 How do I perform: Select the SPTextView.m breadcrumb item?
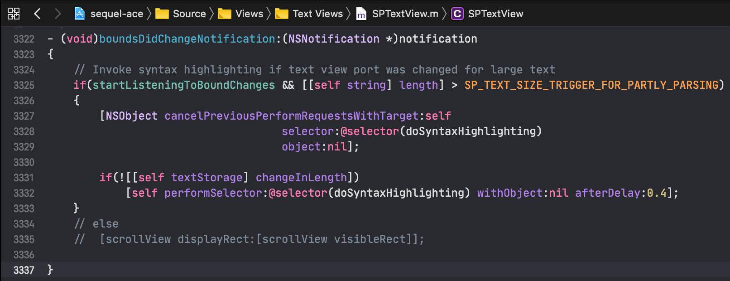[405, 14]
